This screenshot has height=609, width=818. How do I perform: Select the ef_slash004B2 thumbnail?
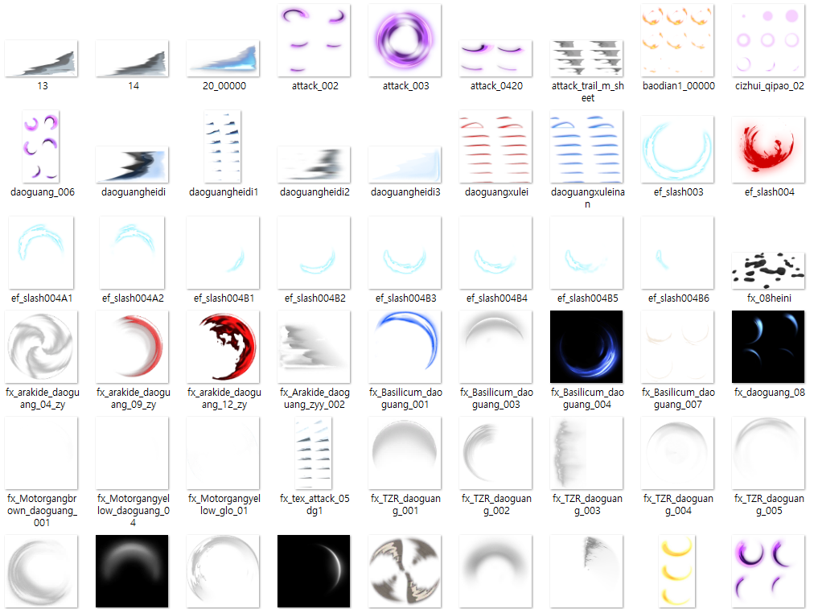314,253
